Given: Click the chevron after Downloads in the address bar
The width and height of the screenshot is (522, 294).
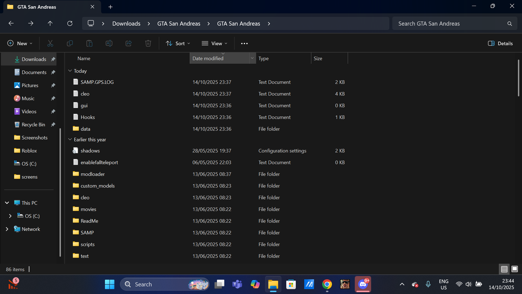Looking at the screenshot, I should [x=149, y=24].
